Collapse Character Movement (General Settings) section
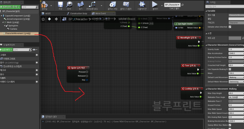Screen dimensions: 244x129 point(206,45)
